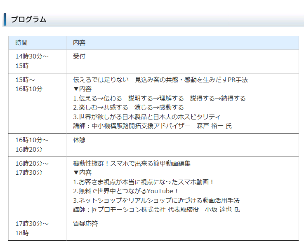Click the lecturer line 小坂 達也 氏

coord(156,209)
